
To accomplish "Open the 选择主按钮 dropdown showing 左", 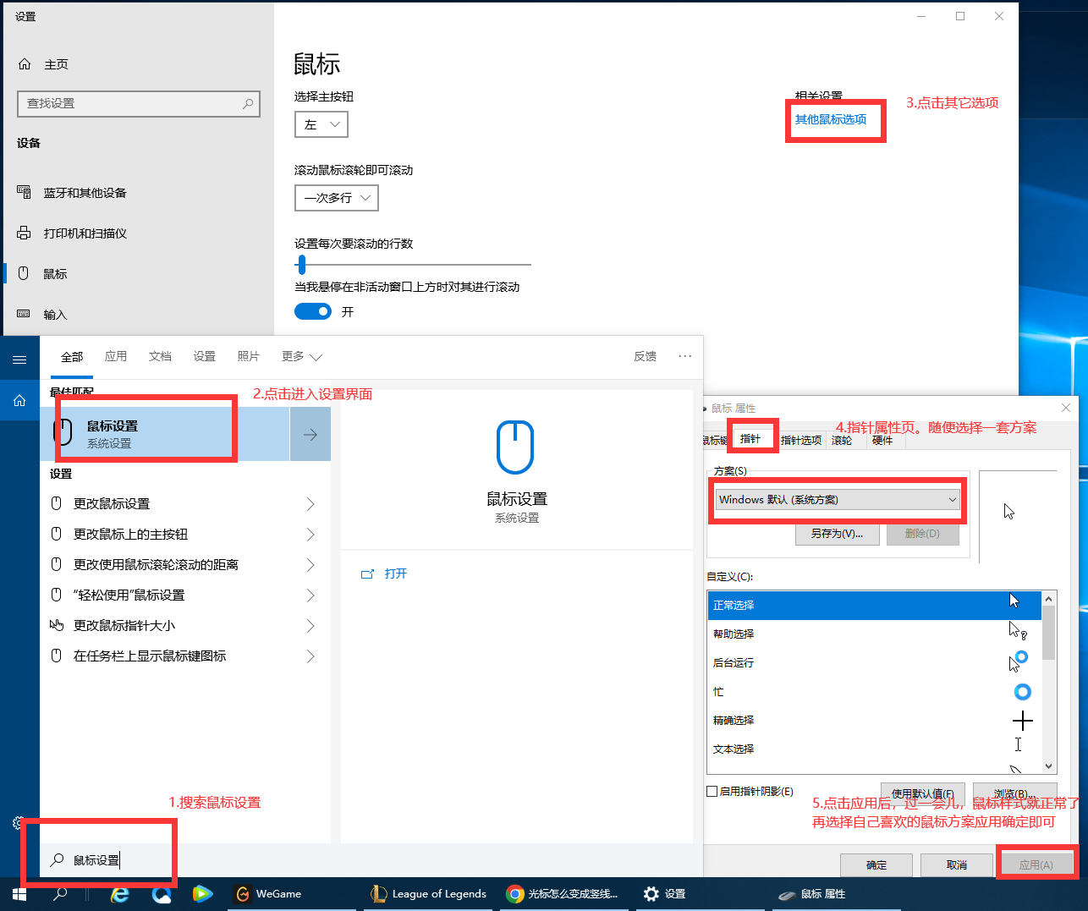I will [x=321, y=124].
